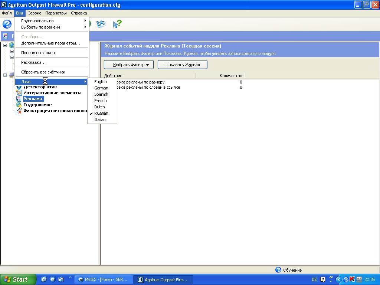Collapse the top tree node with globe

pyautogui.click(x=5, y=45)
